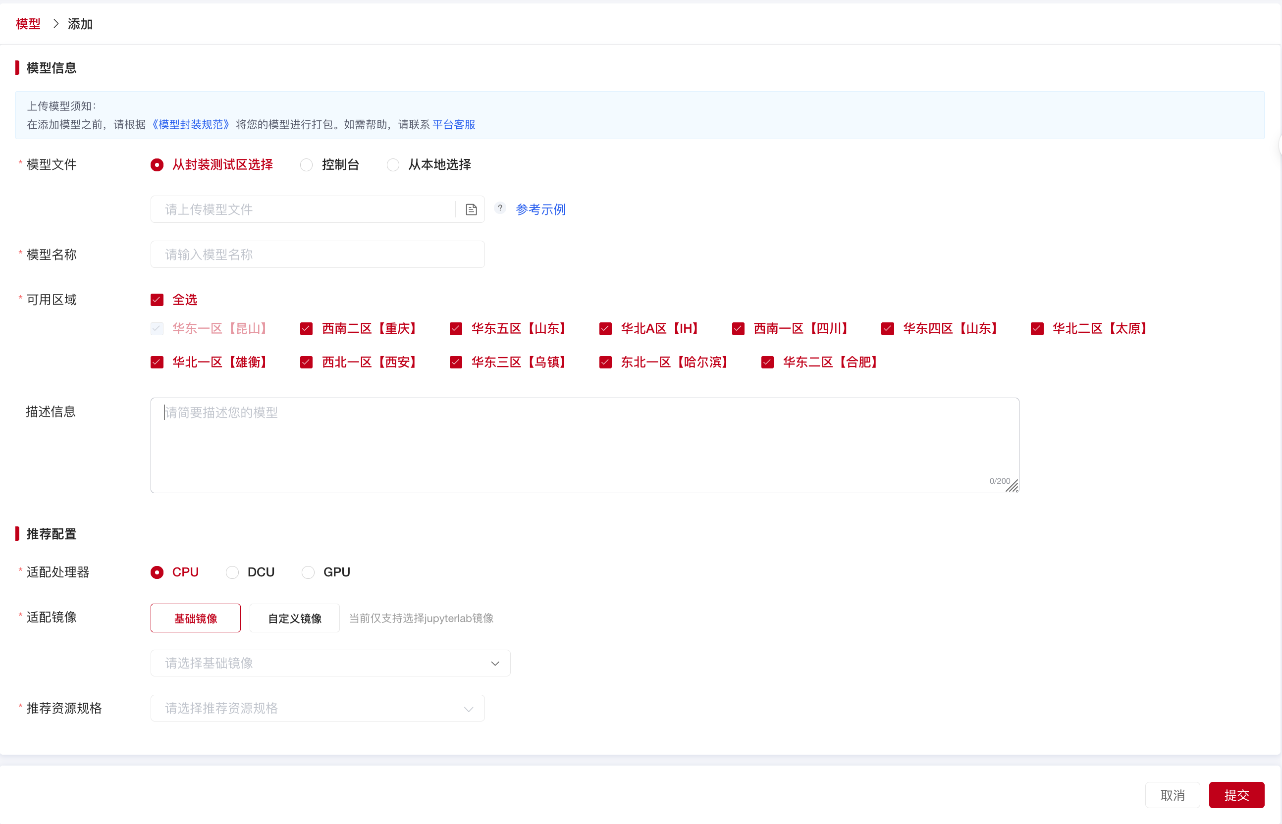This screenshot has height=824, width=1282.
Task: Select DCU processor radio button
Action: 232,572
